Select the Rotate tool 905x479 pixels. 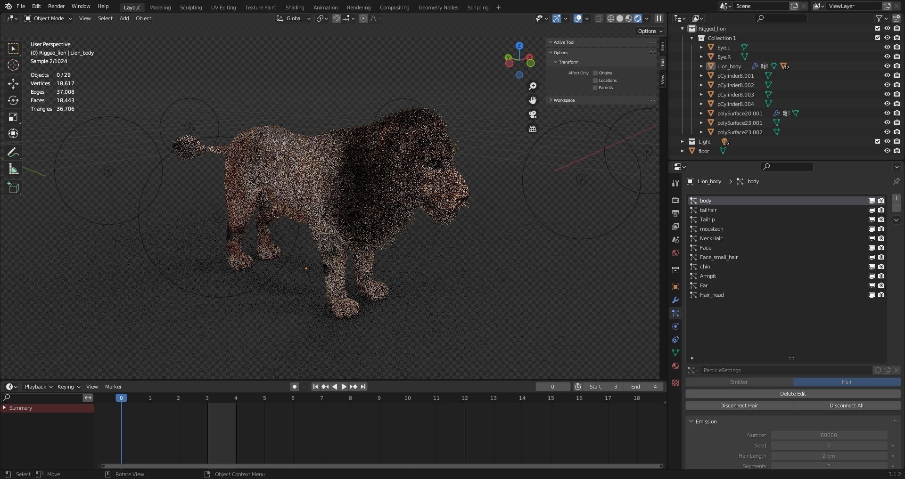coord(13,100)
